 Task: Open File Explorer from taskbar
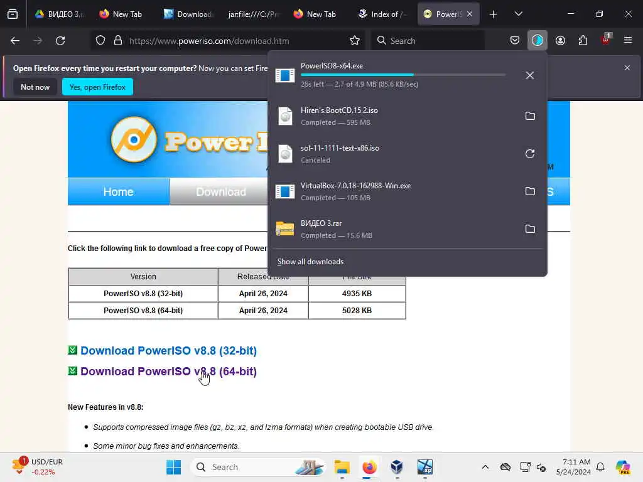342,467
